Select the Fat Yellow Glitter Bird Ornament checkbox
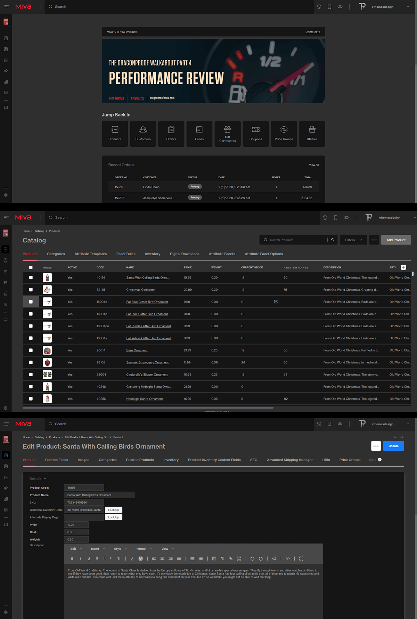The image size is (417, 619). pyautogui.click(x=31, y=338)
